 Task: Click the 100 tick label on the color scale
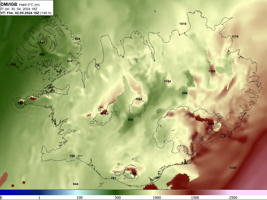(80, 198)
